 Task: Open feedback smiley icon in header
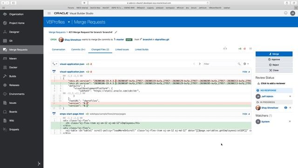[x=285, y=13]
